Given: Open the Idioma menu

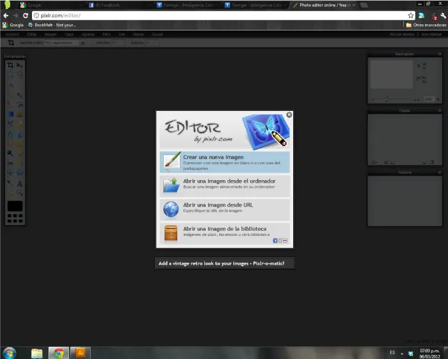Looking at the screenshot, I should click(138, 35).
